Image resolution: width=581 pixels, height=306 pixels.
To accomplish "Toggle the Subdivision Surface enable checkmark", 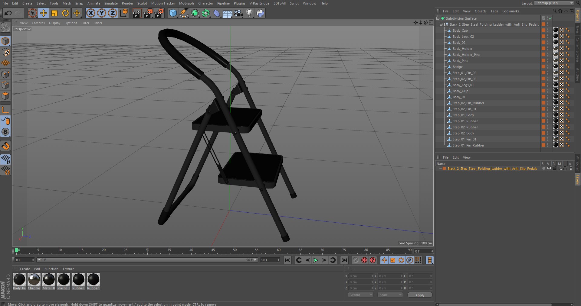I will (550, 18).
